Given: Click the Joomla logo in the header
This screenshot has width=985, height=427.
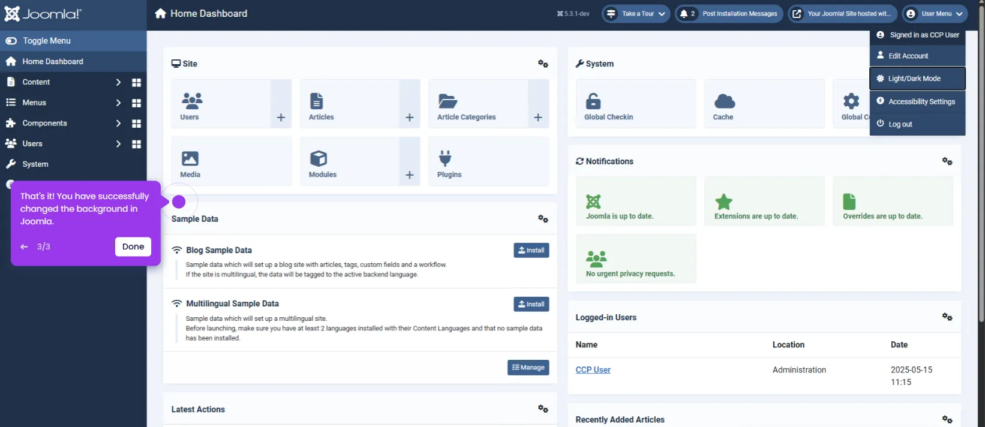Looking at the screenshot, I should tap(43, 13).
